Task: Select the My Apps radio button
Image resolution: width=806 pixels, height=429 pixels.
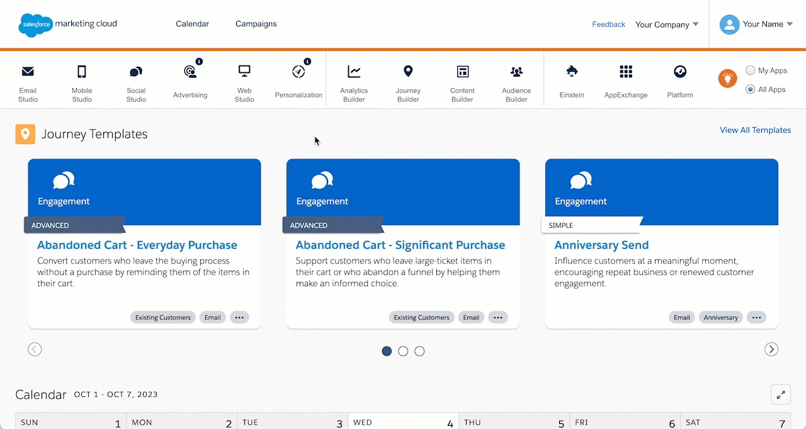Action: click(749, 70)
